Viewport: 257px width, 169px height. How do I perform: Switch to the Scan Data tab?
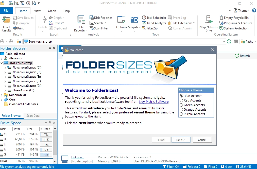click(33, 115)
